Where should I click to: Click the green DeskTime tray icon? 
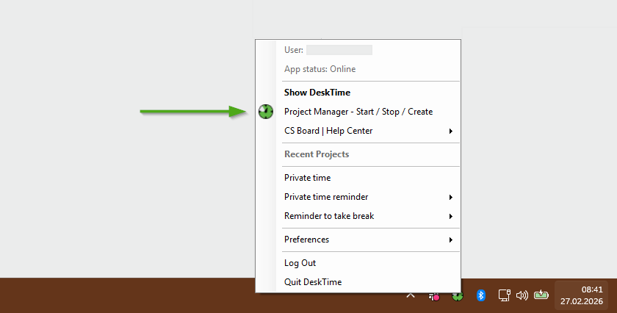[457, 295]
